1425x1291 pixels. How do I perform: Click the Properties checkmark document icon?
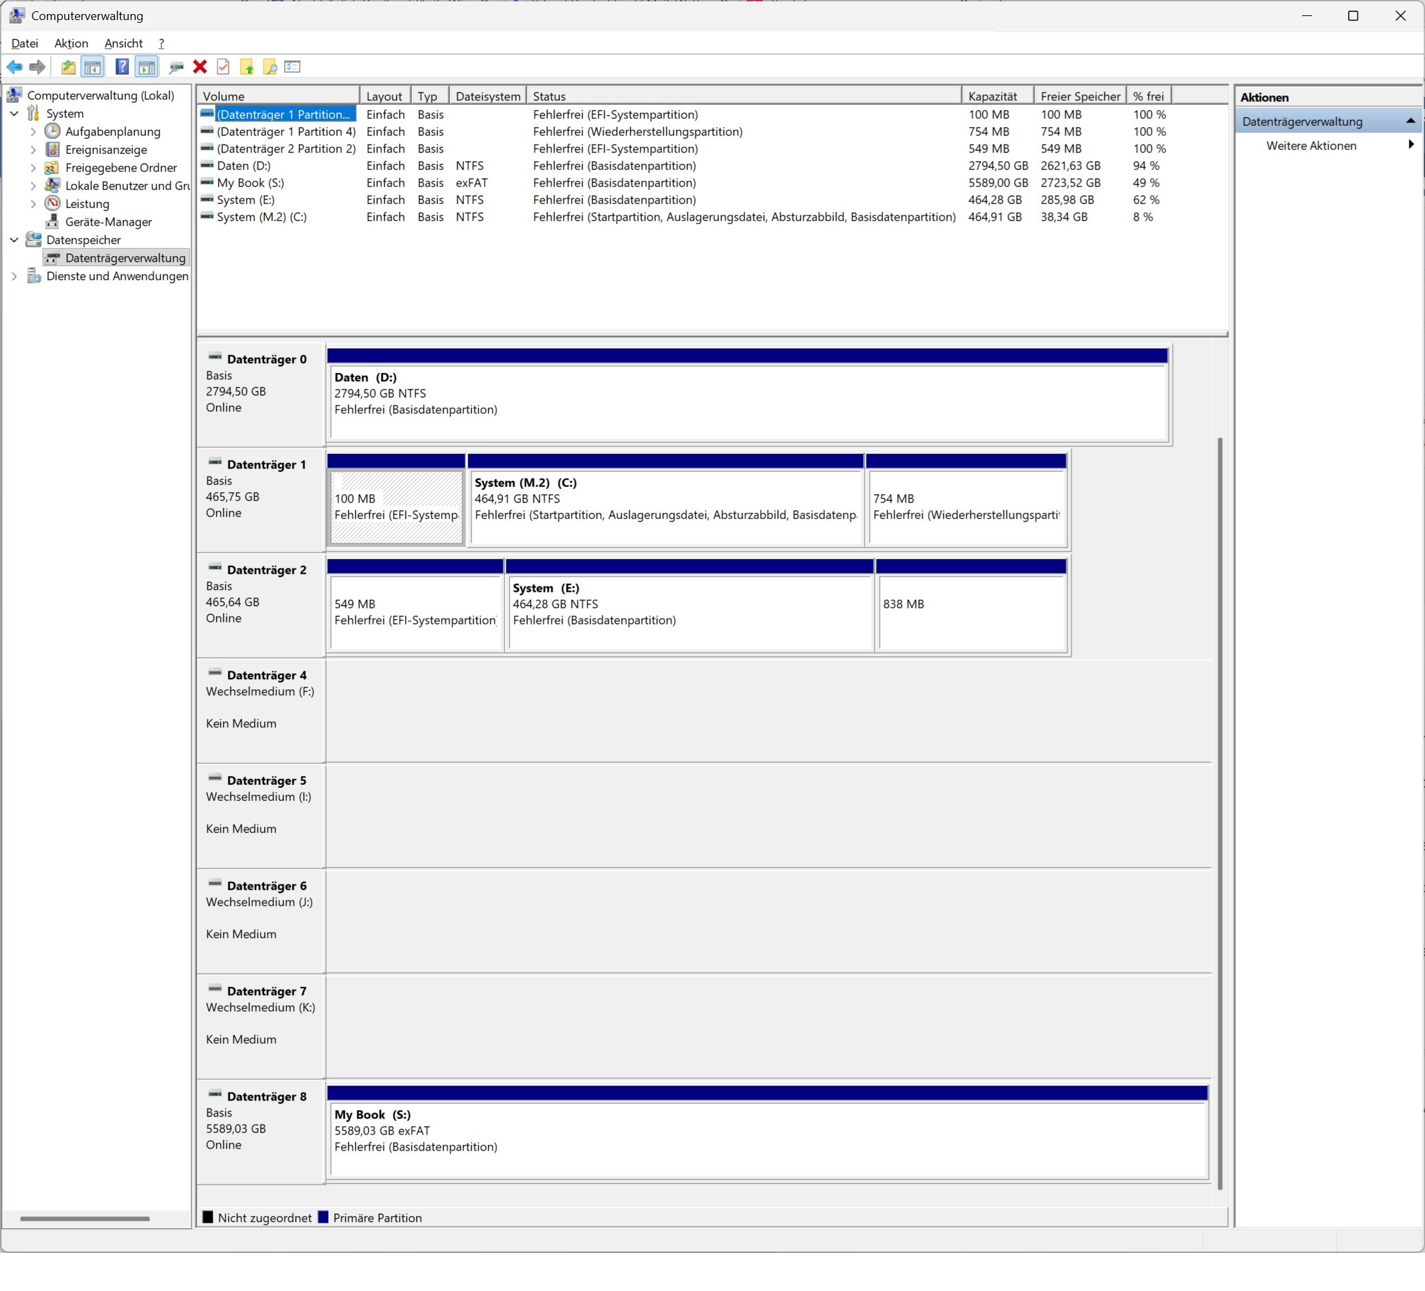pyautogui.click(x=223, y=67)
